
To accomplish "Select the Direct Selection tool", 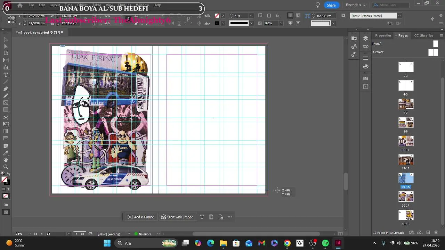I will coord(6,46).
